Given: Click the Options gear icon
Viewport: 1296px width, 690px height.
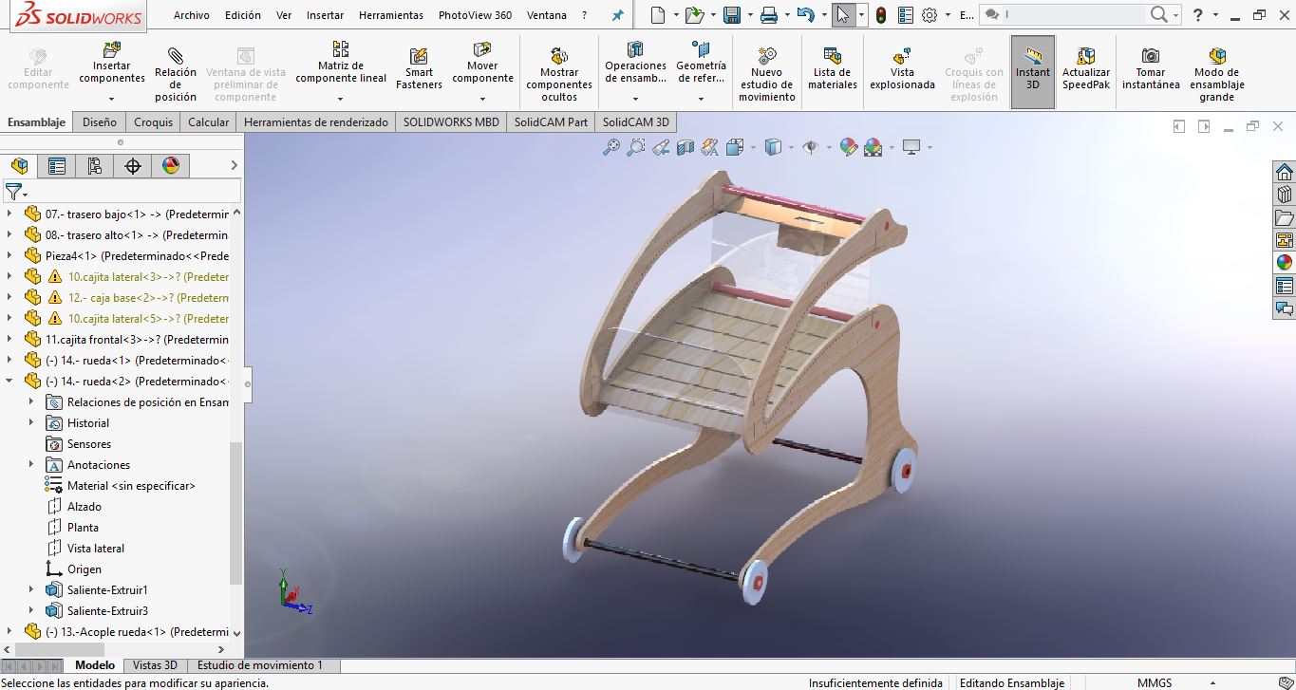Looking at the screenshot, I should coord(930,15).
